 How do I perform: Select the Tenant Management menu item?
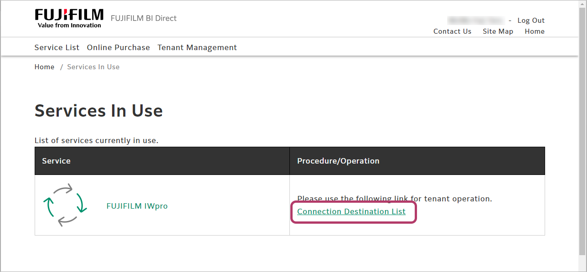(x=197, y=47)
